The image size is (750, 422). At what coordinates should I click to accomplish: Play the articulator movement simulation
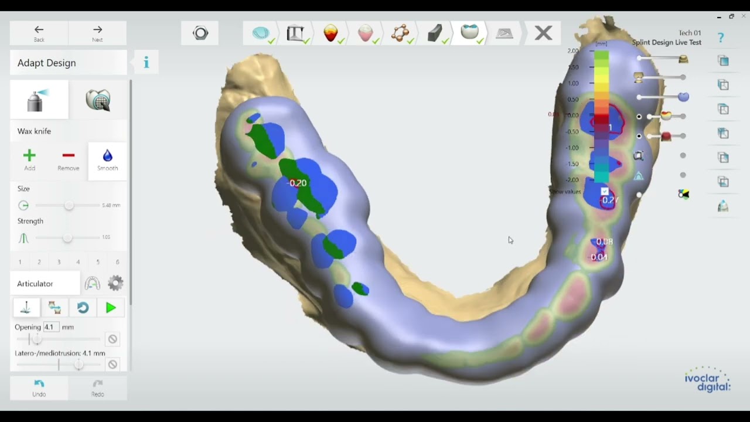tap(111, 308)
